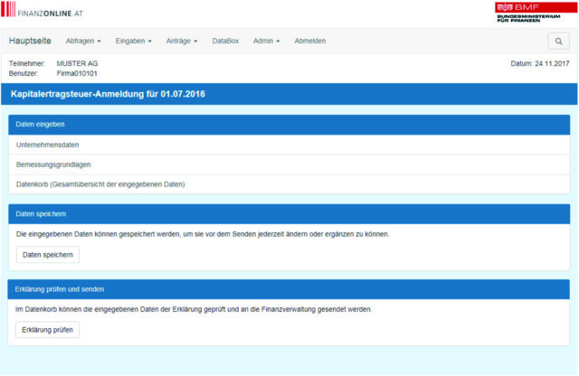This screenshot has height=376, width=579.
Task: Click the Erklärung prüfen button
Action: point(47,330)
